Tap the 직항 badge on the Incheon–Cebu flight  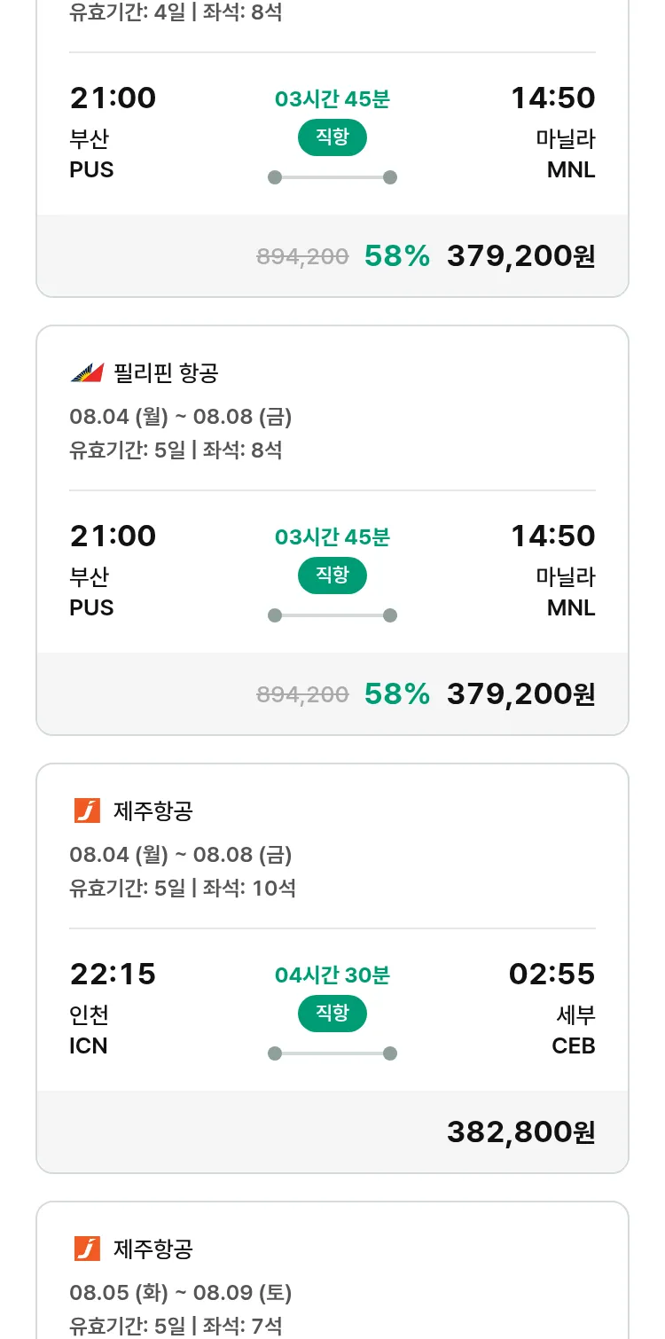(332, 1014)
